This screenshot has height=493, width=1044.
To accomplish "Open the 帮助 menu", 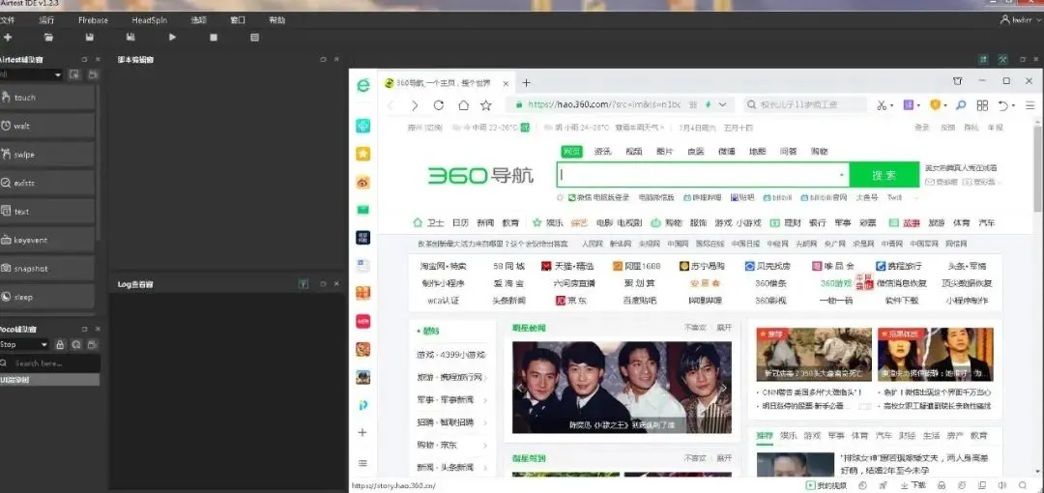I will [x=277, y=20].
